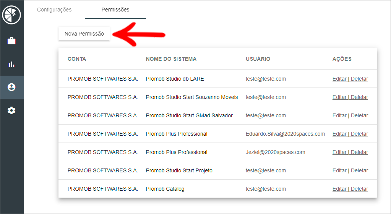Edit permission for Eduardo.Silva@2020spaces.com
The width and height of the screenshot is (391, 214).
coord(339,134)
